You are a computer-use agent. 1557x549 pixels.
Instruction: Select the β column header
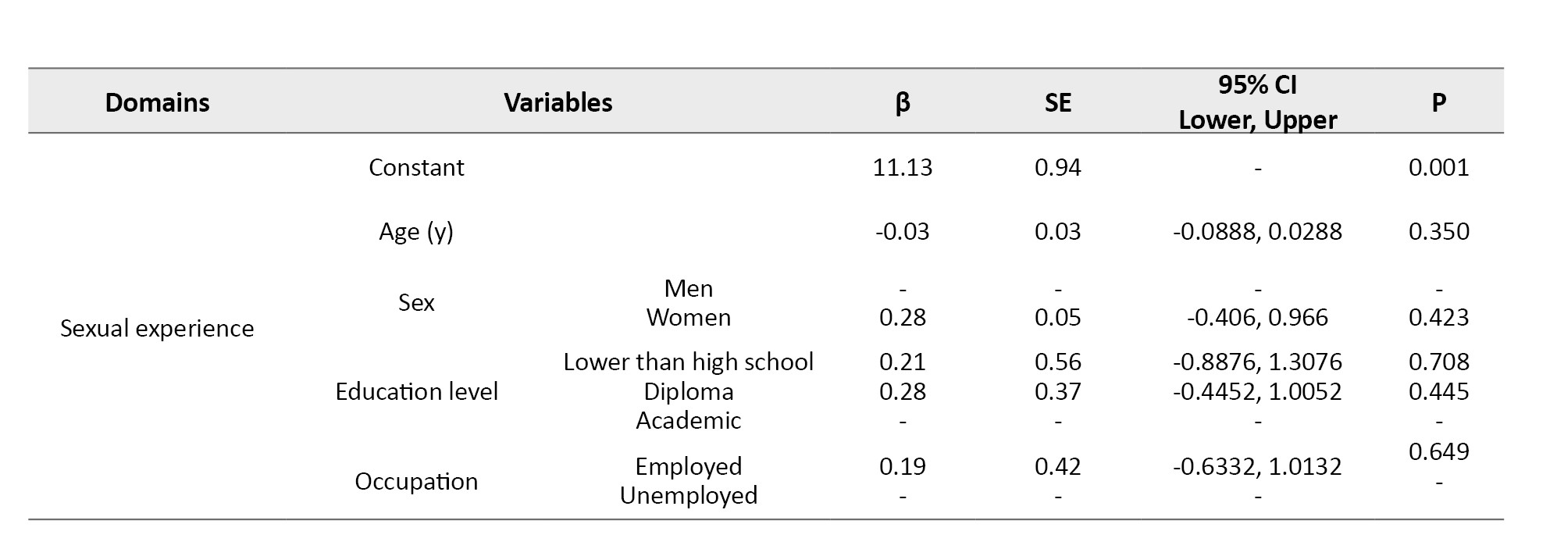(x=902, y=102)
